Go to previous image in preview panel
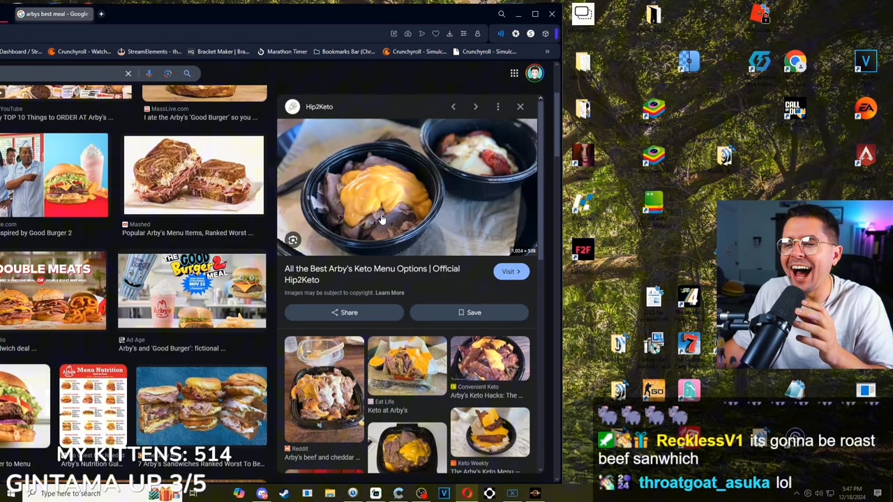Image resolution: width=893 pixels, height=502 pixels. pyautogui.click(x=453, y=107)
